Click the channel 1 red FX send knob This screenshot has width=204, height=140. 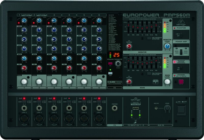24,68
